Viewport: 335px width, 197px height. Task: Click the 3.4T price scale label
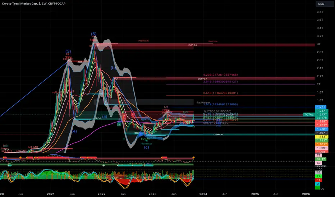[320, 28]
